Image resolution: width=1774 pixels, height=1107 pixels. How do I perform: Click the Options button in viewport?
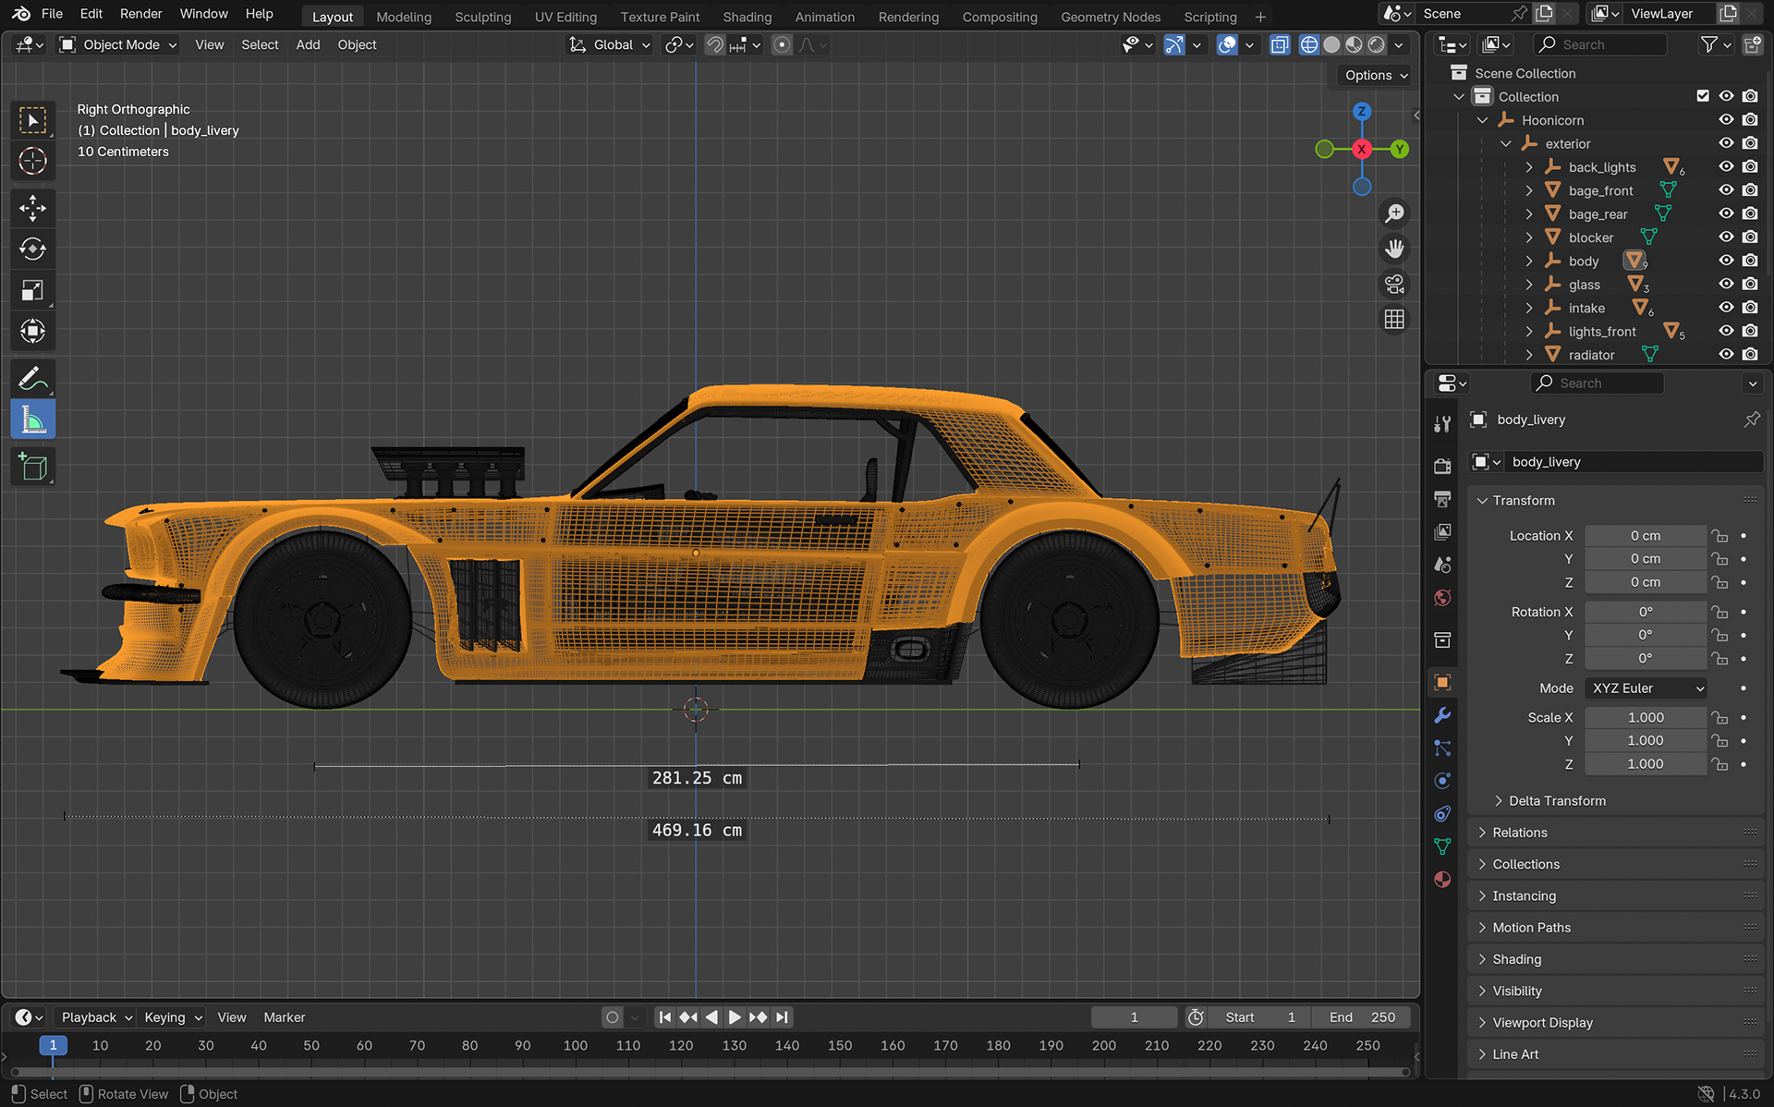tap(1376, 76)
